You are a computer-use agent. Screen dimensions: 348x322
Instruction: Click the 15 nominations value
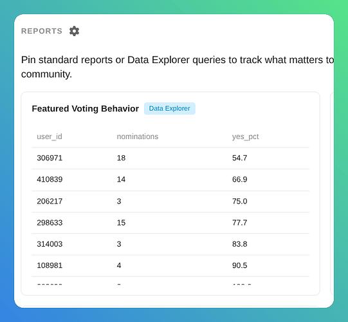(x=121, y=223)
